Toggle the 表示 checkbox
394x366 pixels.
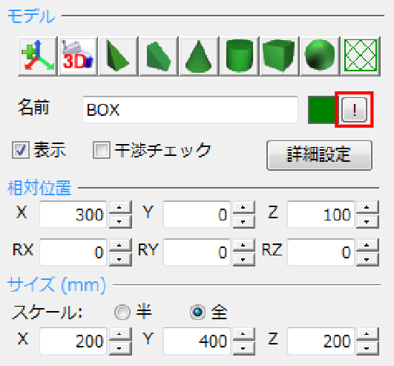pyautogui.click(x=21, y=150)
